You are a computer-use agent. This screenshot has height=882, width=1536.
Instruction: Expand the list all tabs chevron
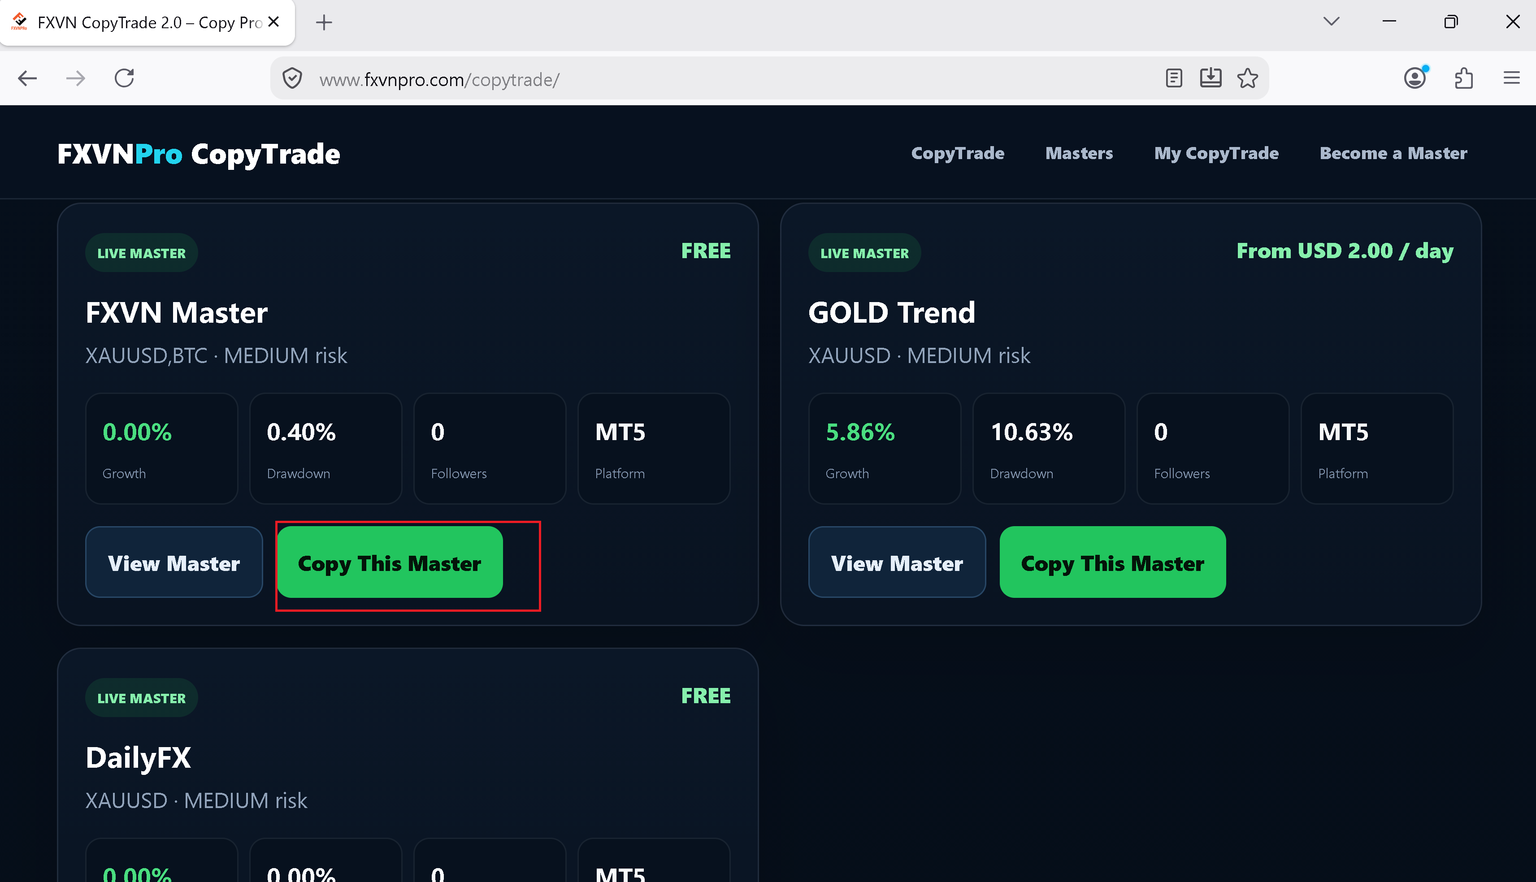(x=1331, y=22)
